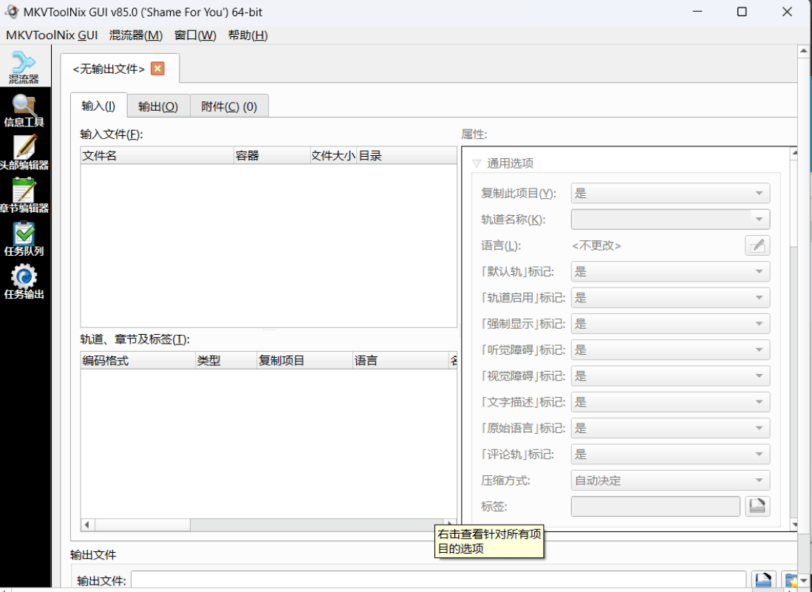
Task: Click the browse icon next to 标签 field
Action: [757, 506]
